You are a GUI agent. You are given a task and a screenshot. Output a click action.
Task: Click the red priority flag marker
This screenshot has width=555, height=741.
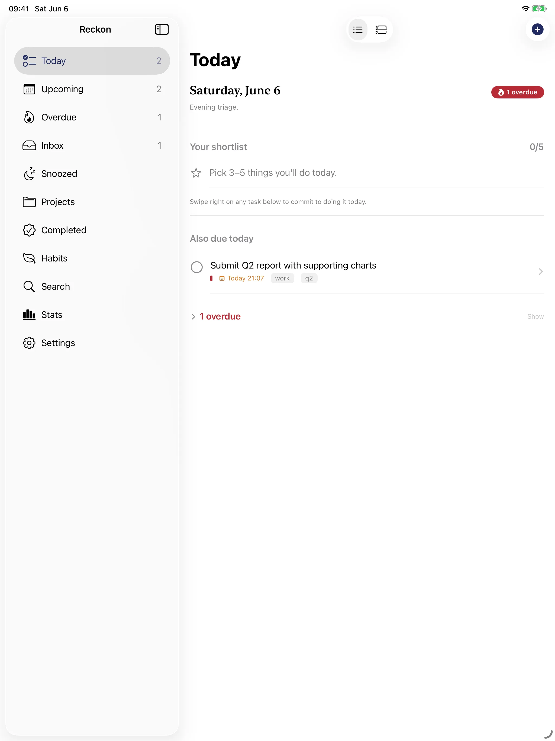point(211,278)
